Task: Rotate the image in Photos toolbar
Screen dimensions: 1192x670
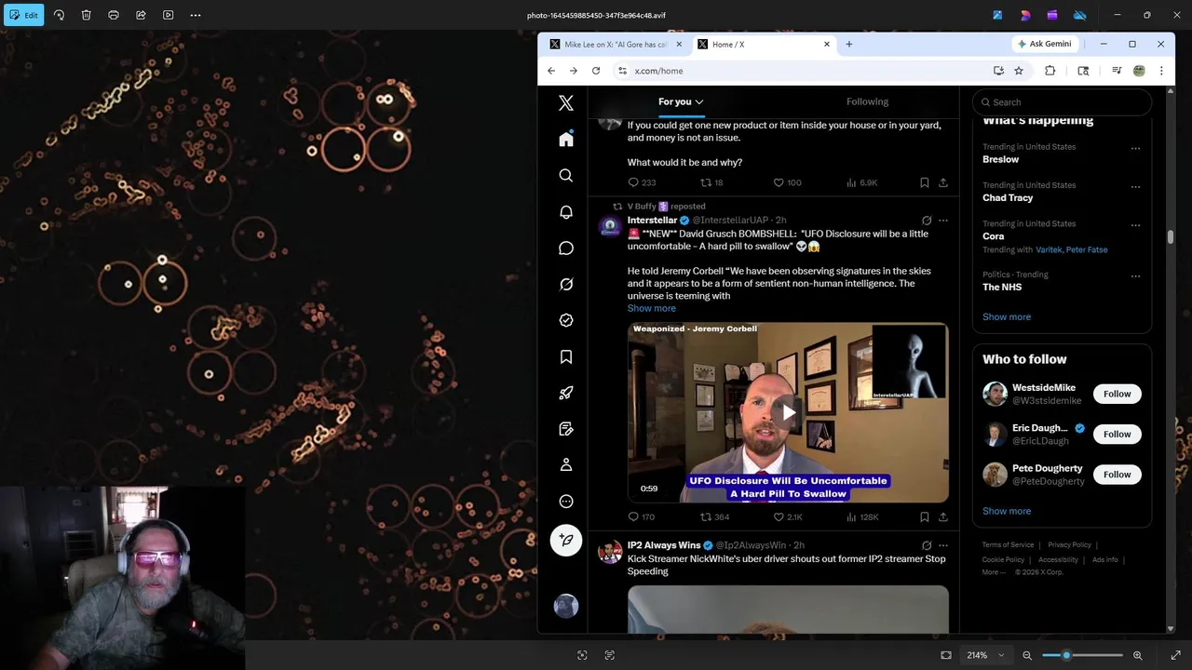Action: pyautogui.click(x=59, y=15)
